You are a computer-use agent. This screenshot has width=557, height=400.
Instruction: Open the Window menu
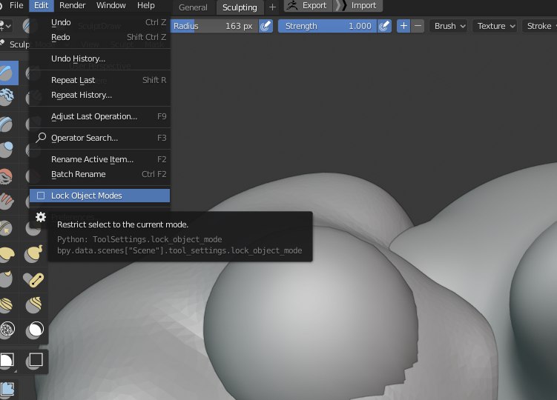[111, 5]
